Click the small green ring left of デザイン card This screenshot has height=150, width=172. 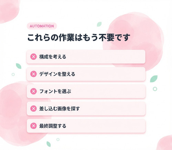(x=13, y=74)
